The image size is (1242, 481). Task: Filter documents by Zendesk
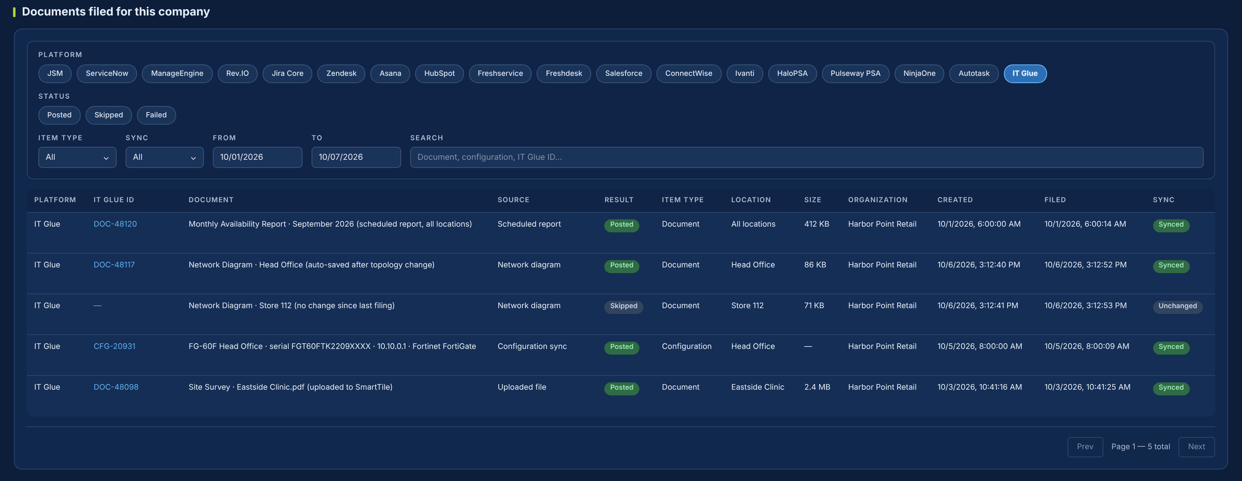[341, 73]
